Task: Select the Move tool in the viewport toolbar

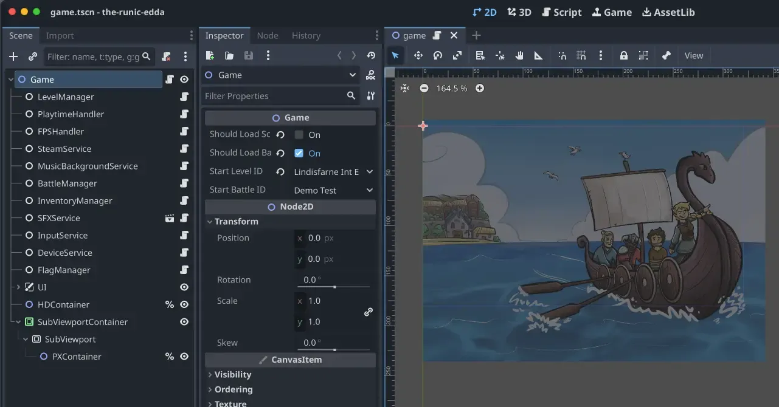Action: click(x=417, y=55)
